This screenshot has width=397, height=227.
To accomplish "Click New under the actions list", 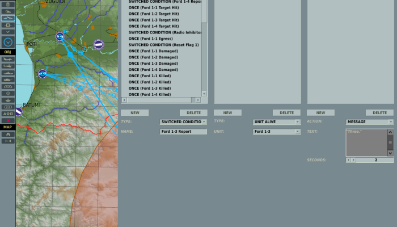I will click(320, 113).
